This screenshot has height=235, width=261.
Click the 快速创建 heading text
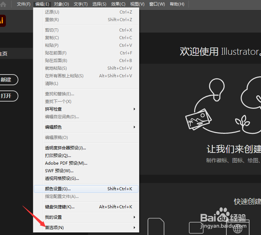247,201
